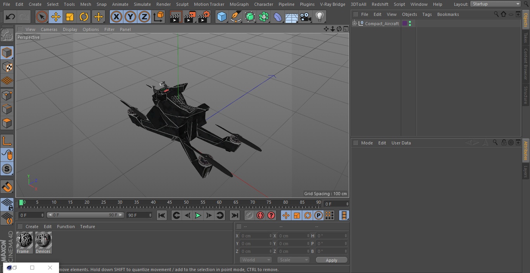Switch to Polygons mode
The height and width of the screenshot is (273, 530).
coord(7,123)
